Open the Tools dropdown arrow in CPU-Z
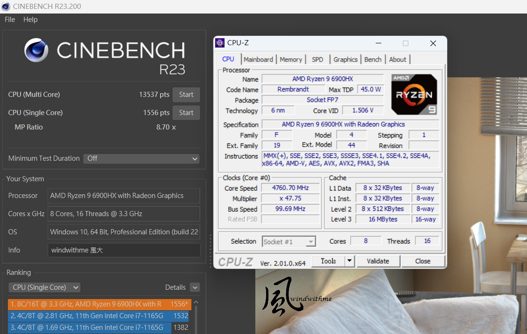The height and width of the screenshot is (334, 527). click(x=350, y=261)
